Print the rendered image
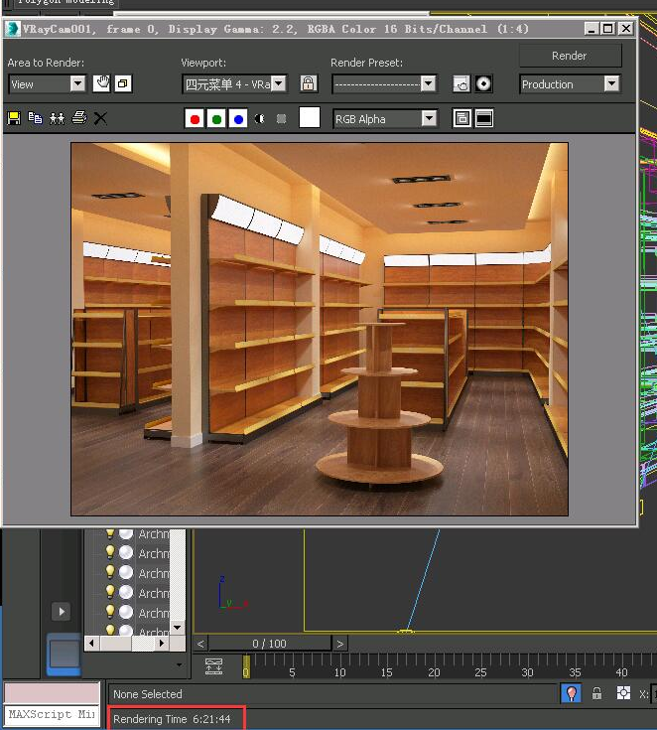657x730 pixels. click(78, 118)
